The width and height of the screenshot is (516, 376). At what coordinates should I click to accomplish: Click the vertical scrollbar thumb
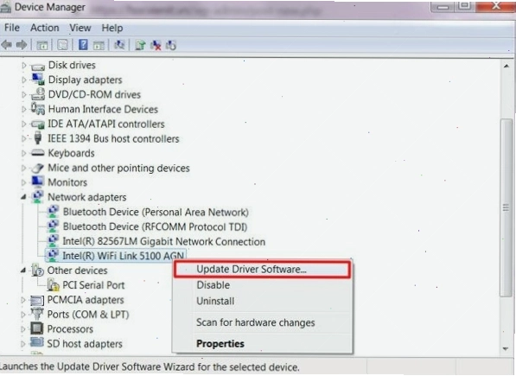(x=506, y=207)
